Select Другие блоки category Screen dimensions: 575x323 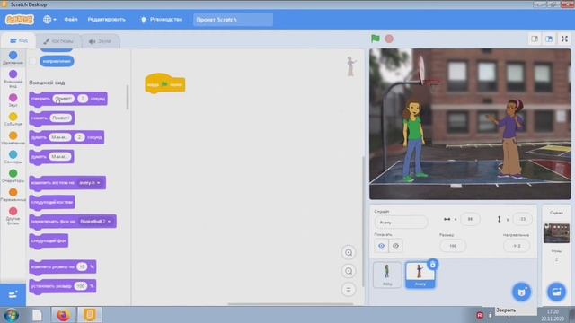13,216
